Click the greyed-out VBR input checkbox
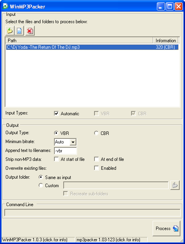This screenshot has width=185, height=244. [96, 113]
